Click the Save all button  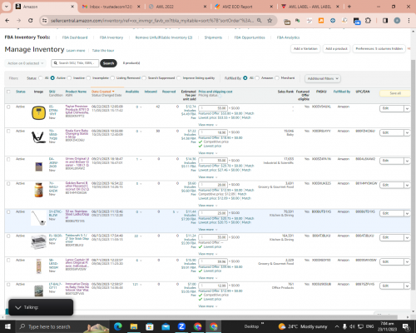click(x=395, y=93)
